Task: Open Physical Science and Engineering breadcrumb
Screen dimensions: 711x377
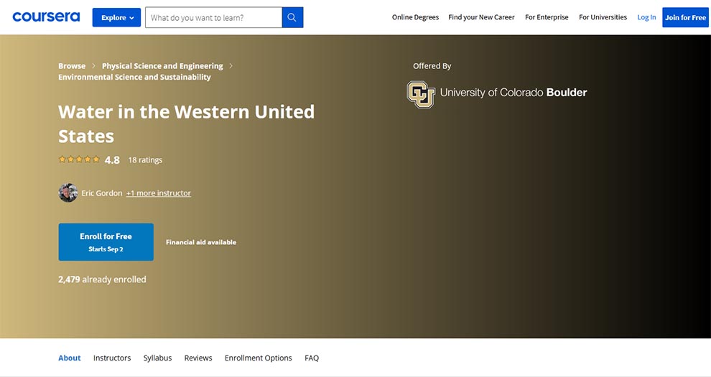Action: [x=162, y=66]
